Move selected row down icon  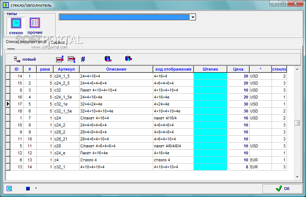click(71, 59)
